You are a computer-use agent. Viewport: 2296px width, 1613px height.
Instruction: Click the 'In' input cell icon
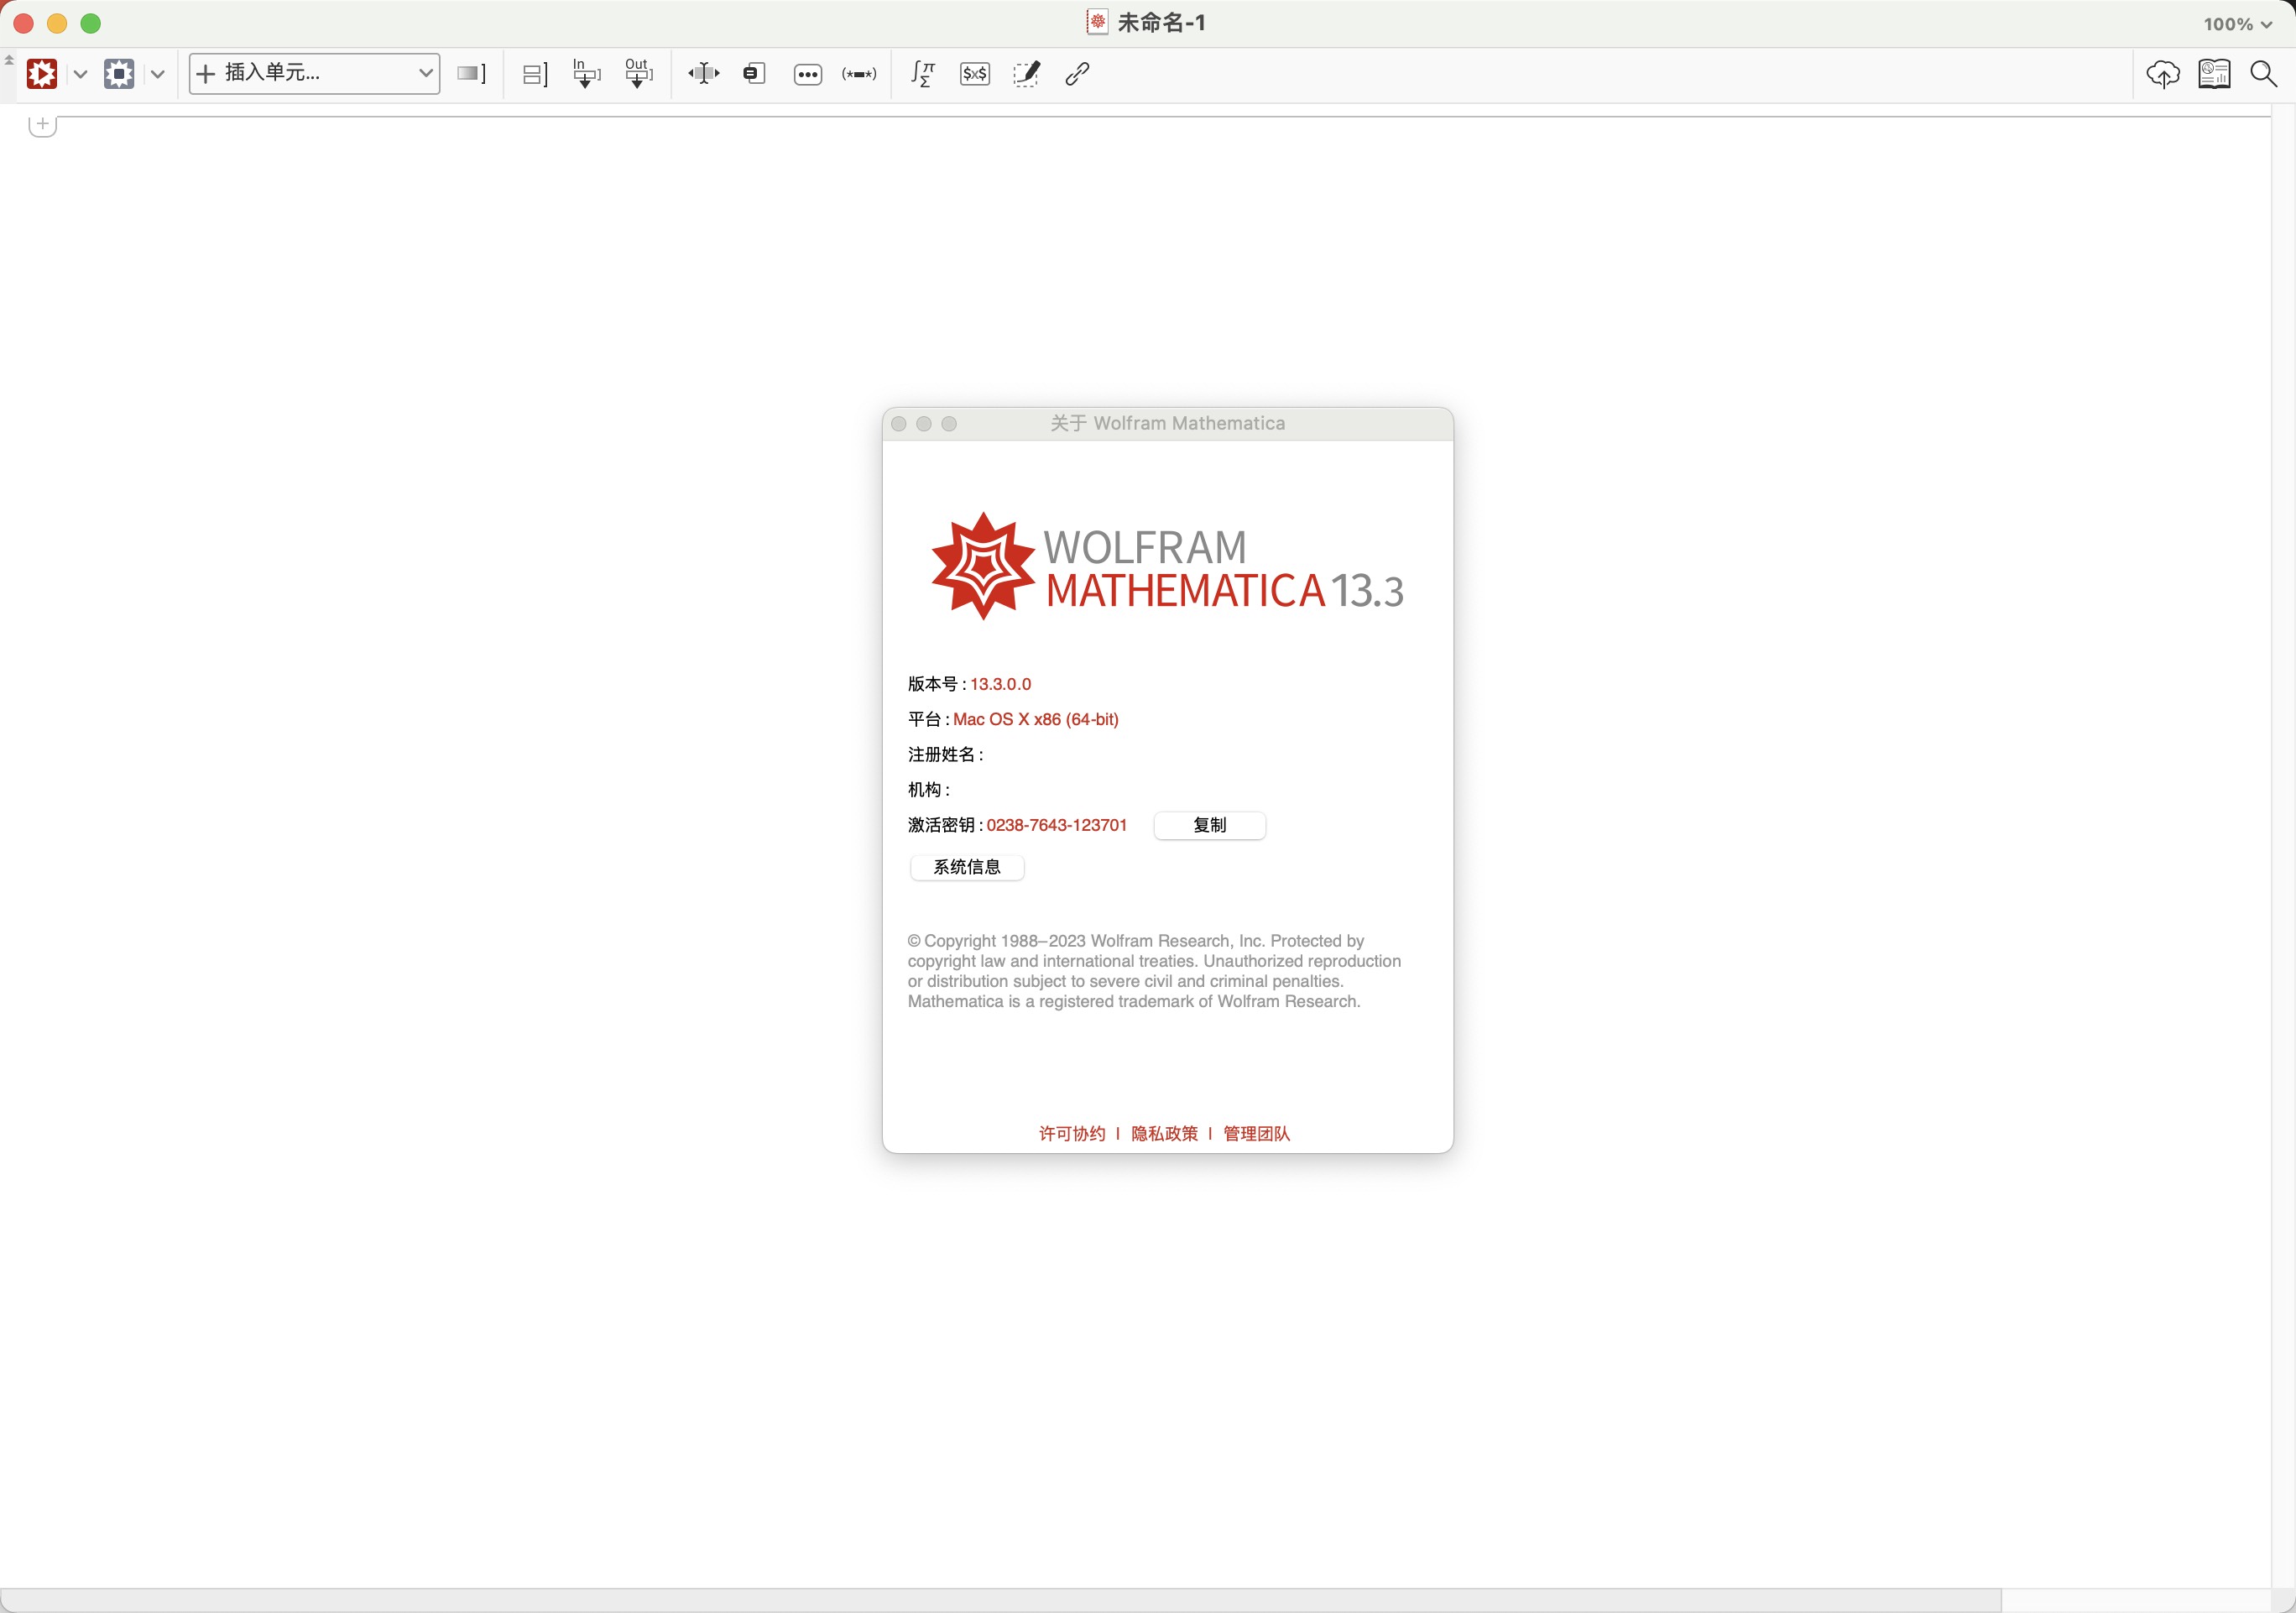[x=587, y=74]
